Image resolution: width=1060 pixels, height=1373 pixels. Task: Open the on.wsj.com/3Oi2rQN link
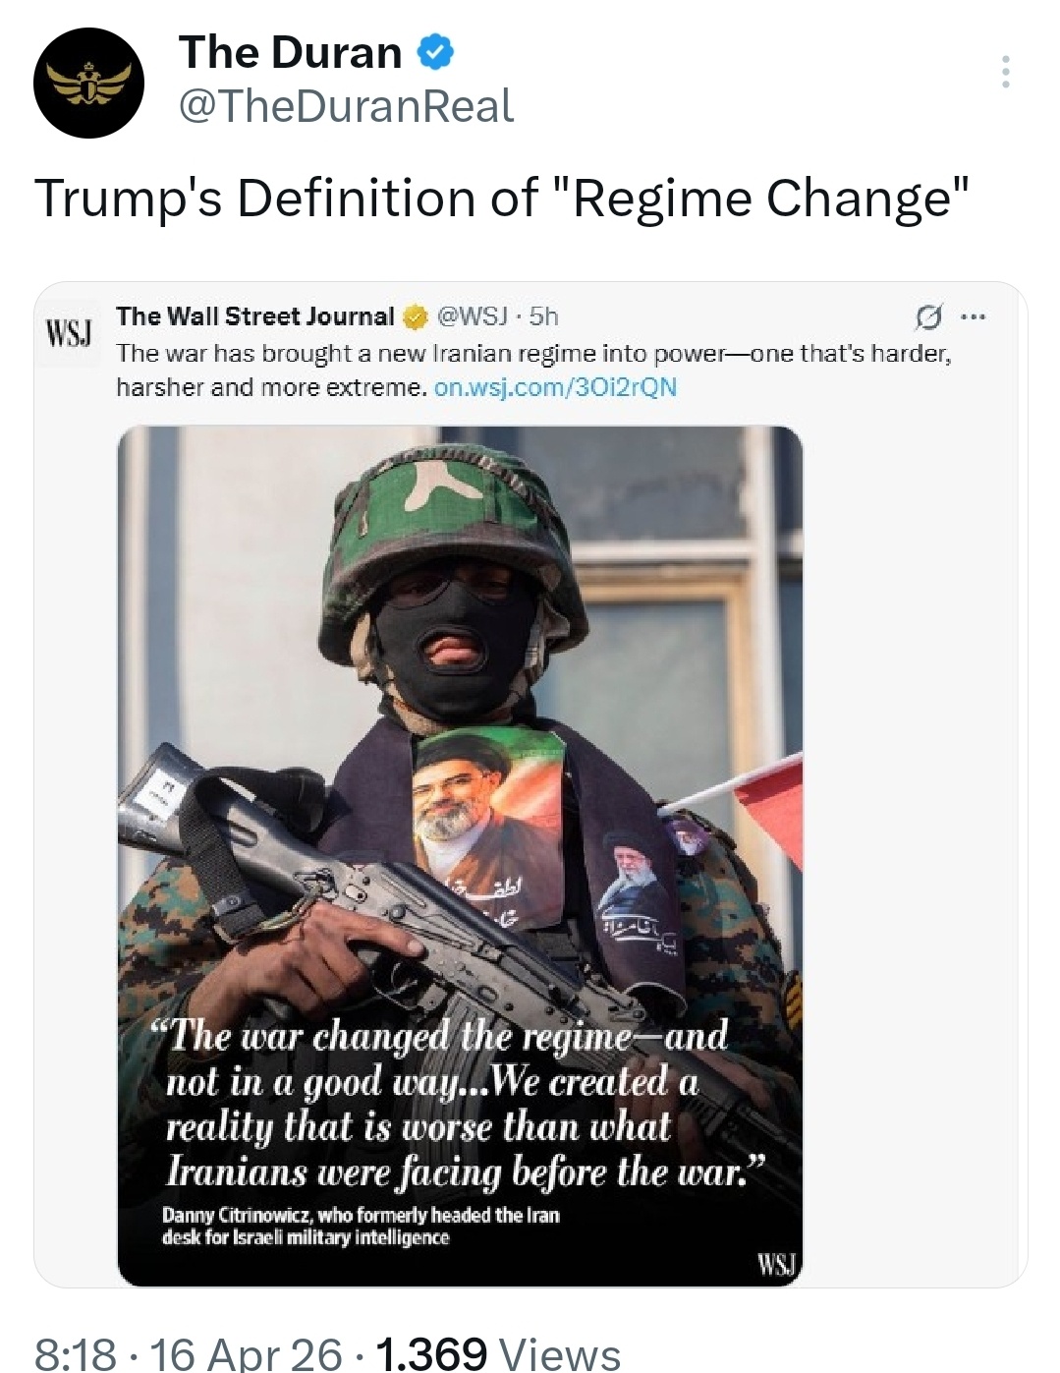[555, 387]
